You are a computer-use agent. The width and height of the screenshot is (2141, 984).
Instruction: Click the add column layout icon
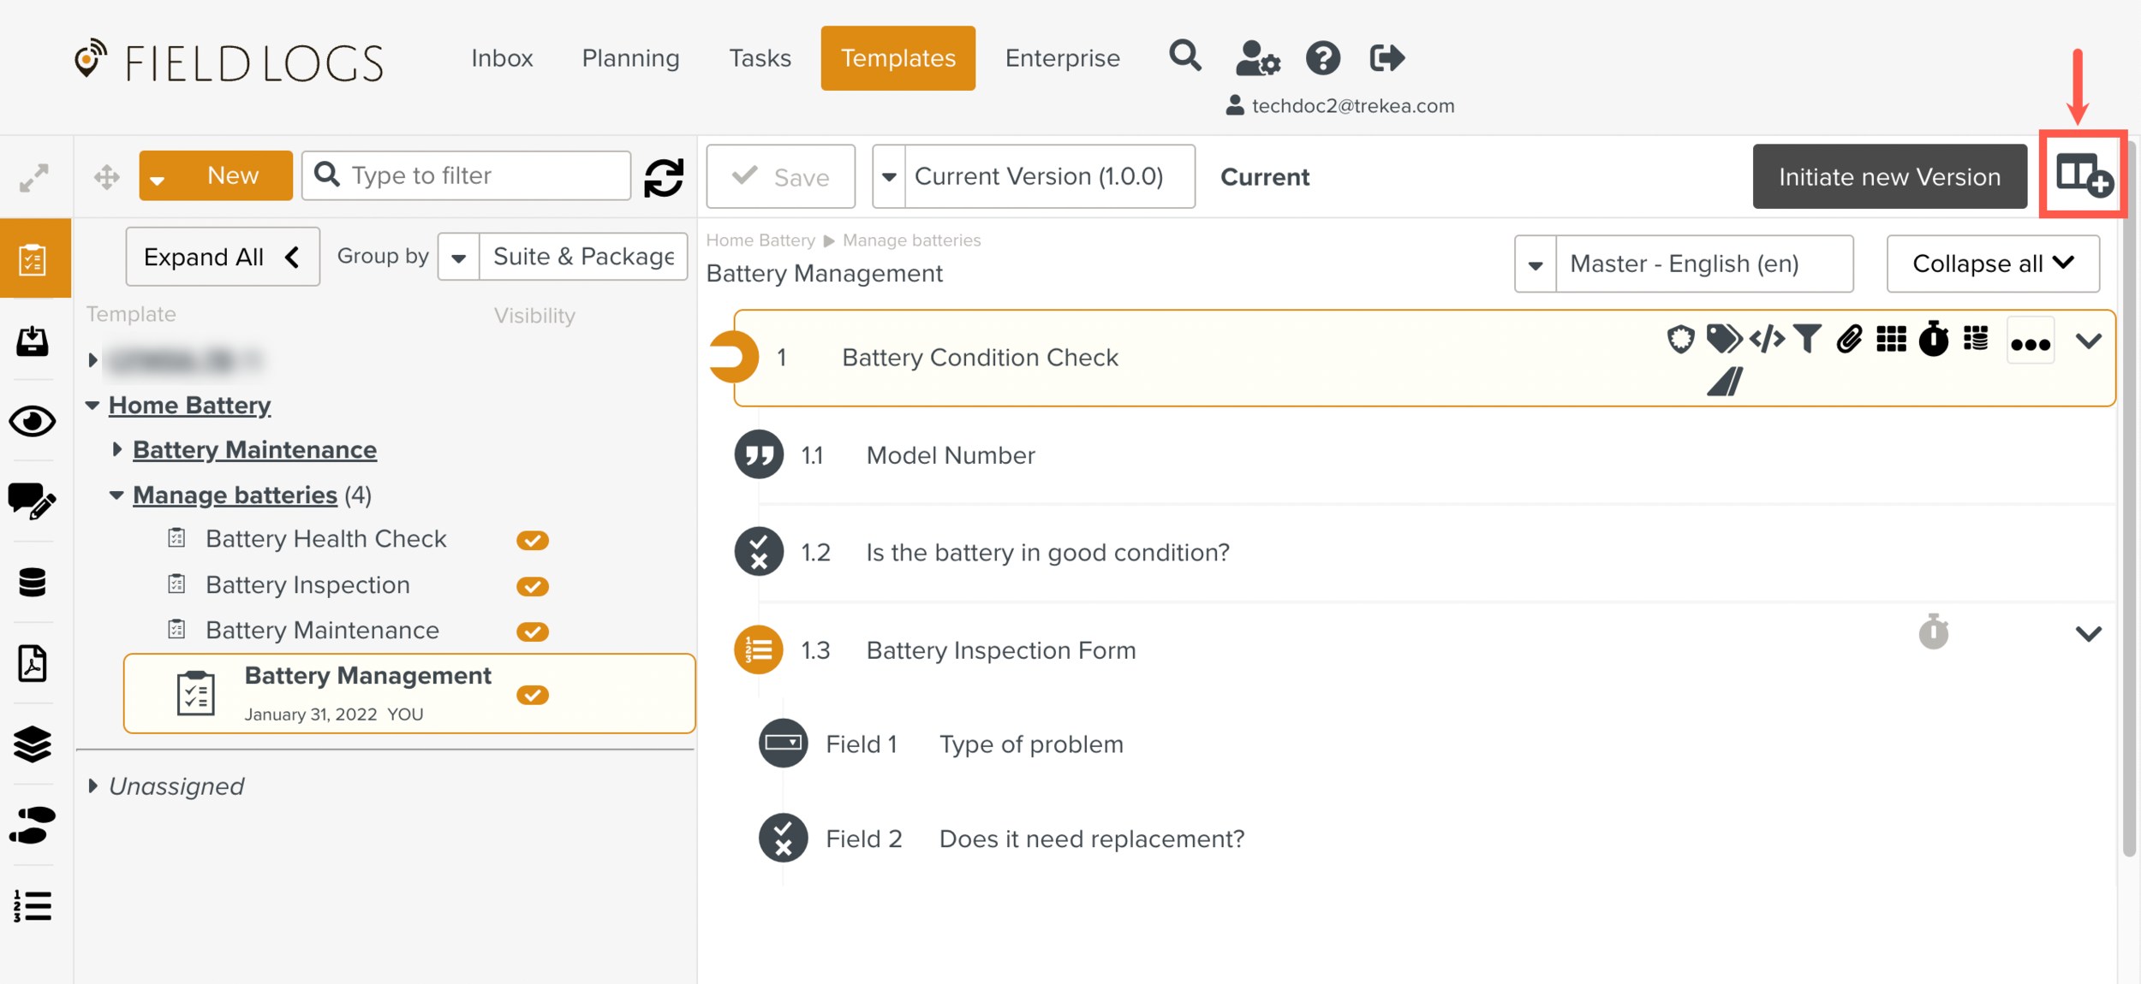(x=2083, y=175)
